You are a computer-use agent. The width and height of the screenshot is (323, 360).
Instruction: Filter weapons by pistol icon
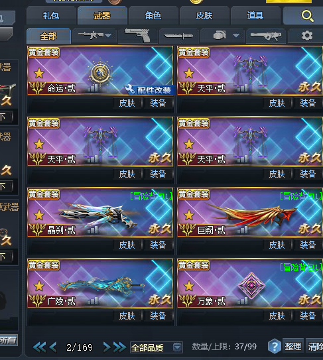pyautogui.click(x=138, y=36)
